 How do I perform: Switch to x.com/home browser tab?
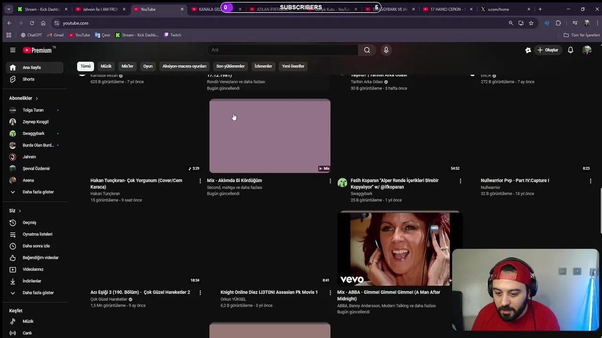pos(506,9)
